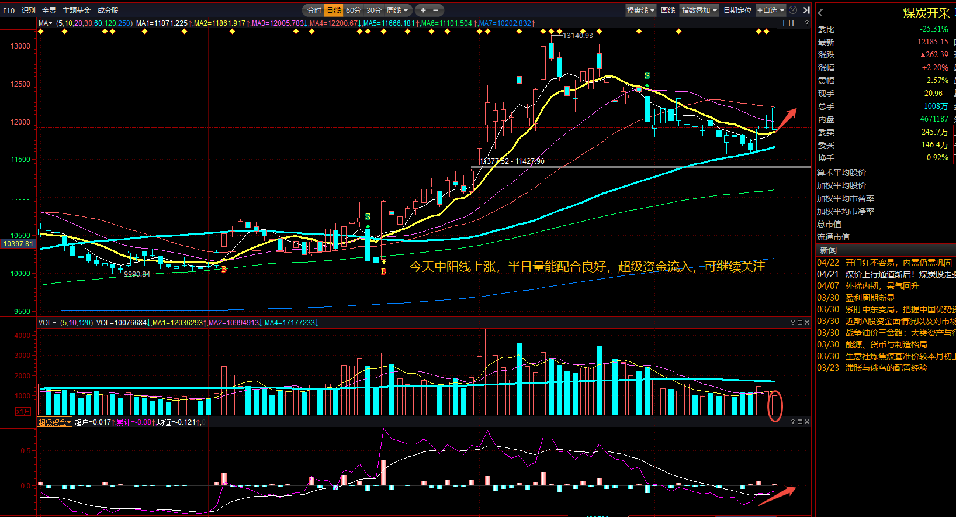Click the green S sell marker near 12500

point(647,76)
